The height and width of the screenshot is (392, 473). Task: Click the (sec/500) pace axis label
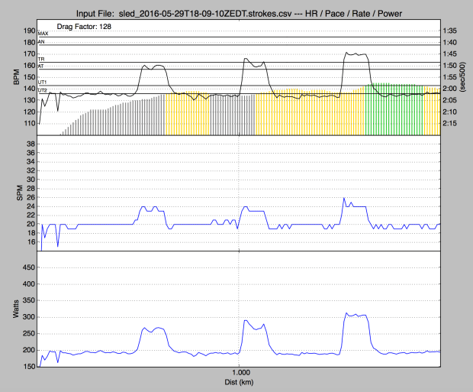coord(465,78)
